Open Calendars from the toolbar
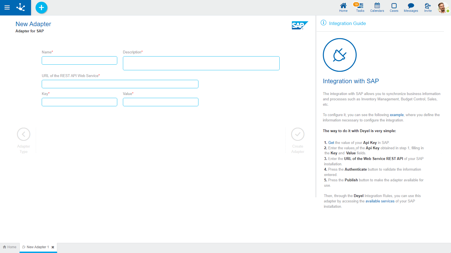The width and height of the screenshot is (451, 253). [x=377, y=8]
